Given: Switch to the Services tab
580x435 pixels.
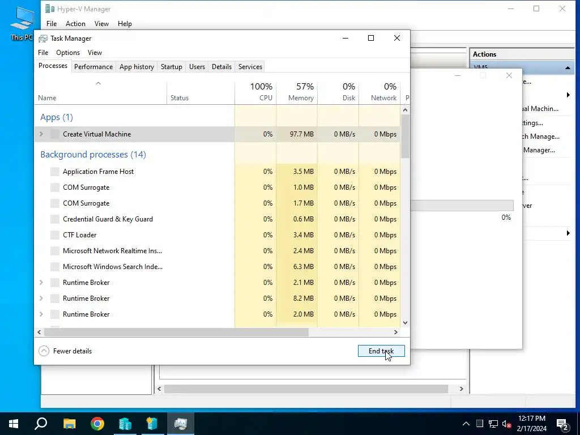Looking at the screenshot, I should [250, 67].
